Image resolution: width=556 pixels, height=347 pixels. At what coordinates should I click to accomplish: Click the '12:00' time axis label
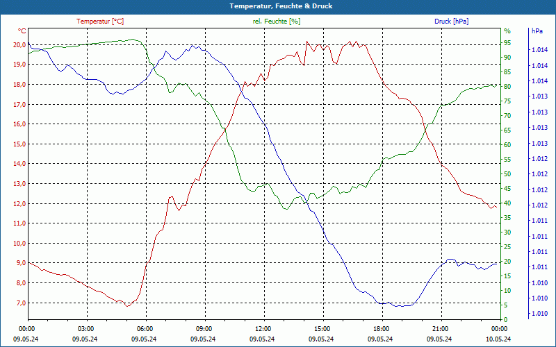pyautogui.click(x=263, y=329)
